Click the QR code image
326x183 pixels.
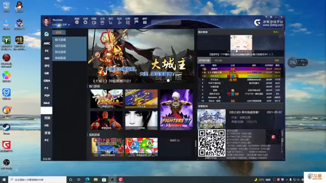click(211, 143)
